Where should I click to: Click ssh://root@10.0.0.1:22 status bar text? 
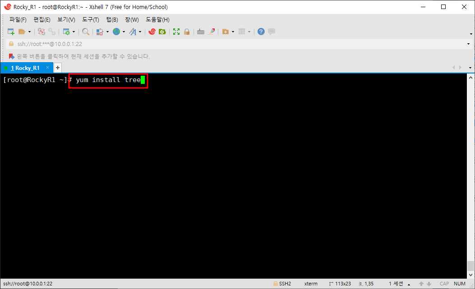28,284
